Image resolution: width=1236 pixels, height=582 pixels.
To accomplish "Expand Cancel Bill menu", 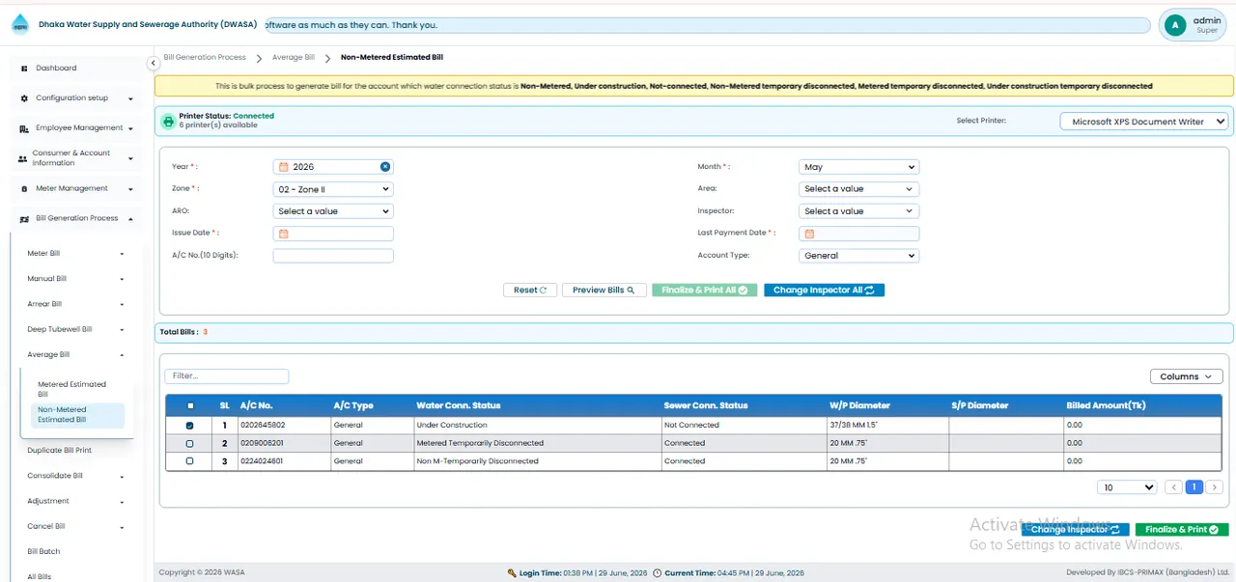I will (x=75, y=527).
